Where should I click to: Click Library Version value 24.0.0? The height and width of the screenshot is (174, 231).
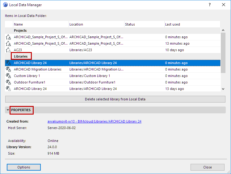[52, 147]
